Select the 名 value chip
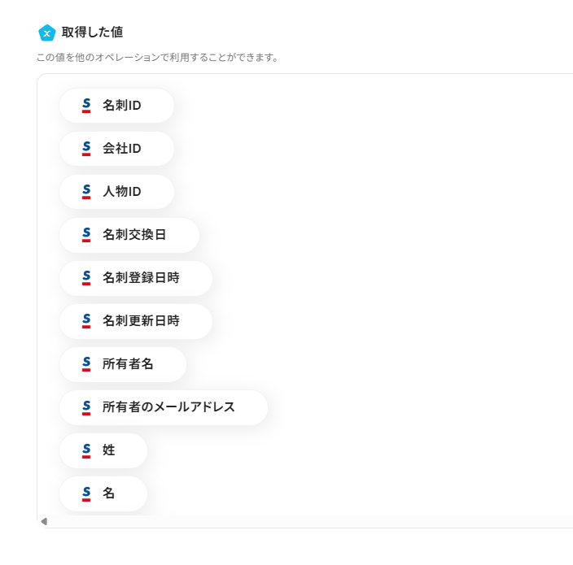 [103, 493]
